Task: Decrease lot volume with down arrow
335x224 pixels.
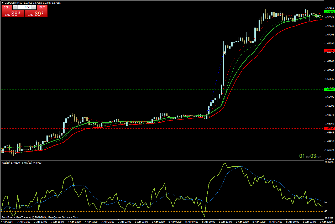Action: tap(15, 7)
